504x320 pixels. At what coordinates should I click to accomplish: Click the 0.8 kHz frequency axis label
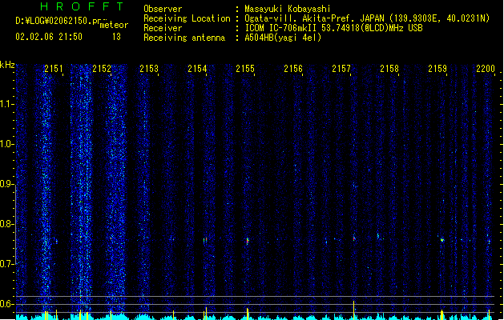[x=6, y=224]
